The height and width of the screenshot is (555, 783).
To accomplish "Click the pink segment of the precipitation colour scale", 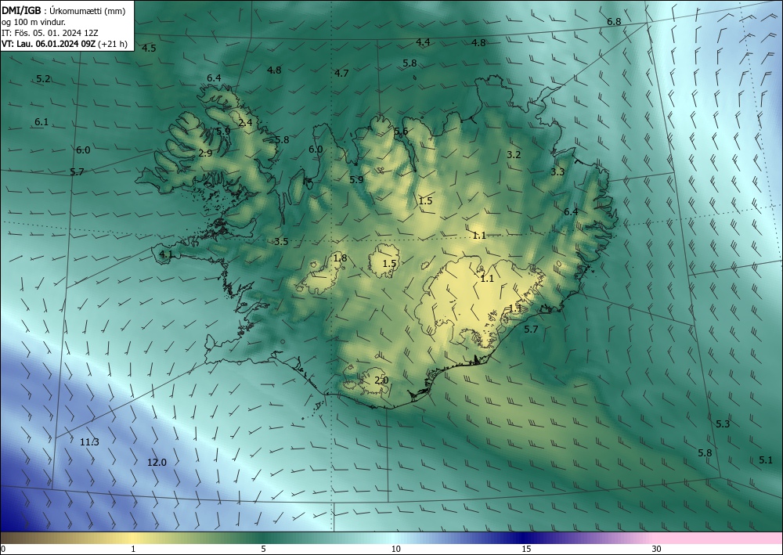I will (x=719, y=538).
